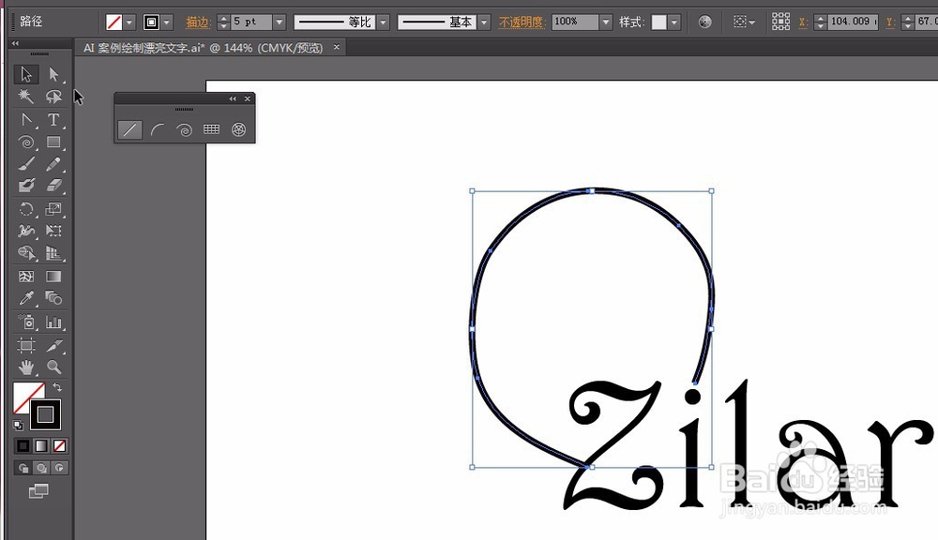Collapse the main toolbox double arrow
The image size is (938, 540).
[16, 44]
